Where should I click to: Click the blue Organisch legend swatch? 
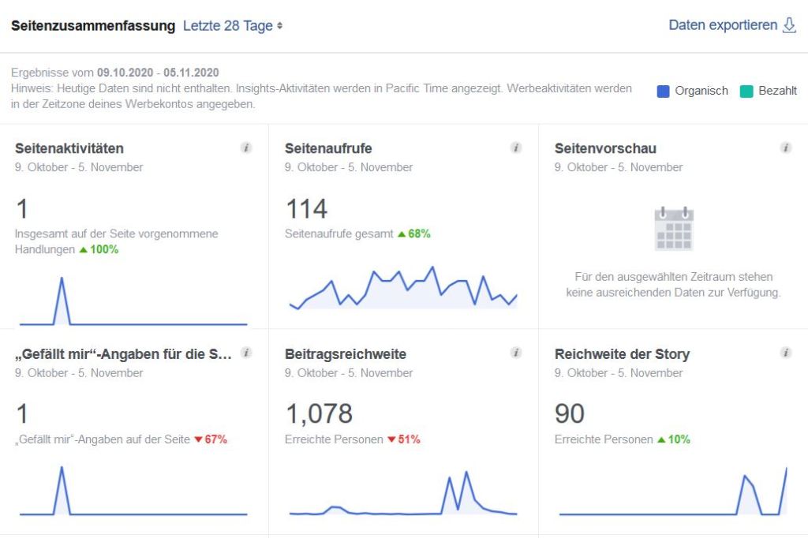pyautogui.click(x=664, y=91)
